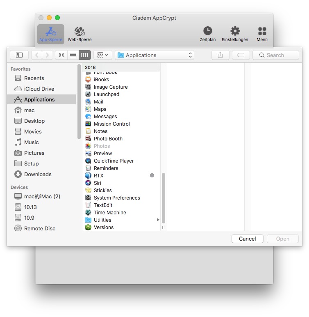
Task: Go back with the left chevron
Action: 37,55
